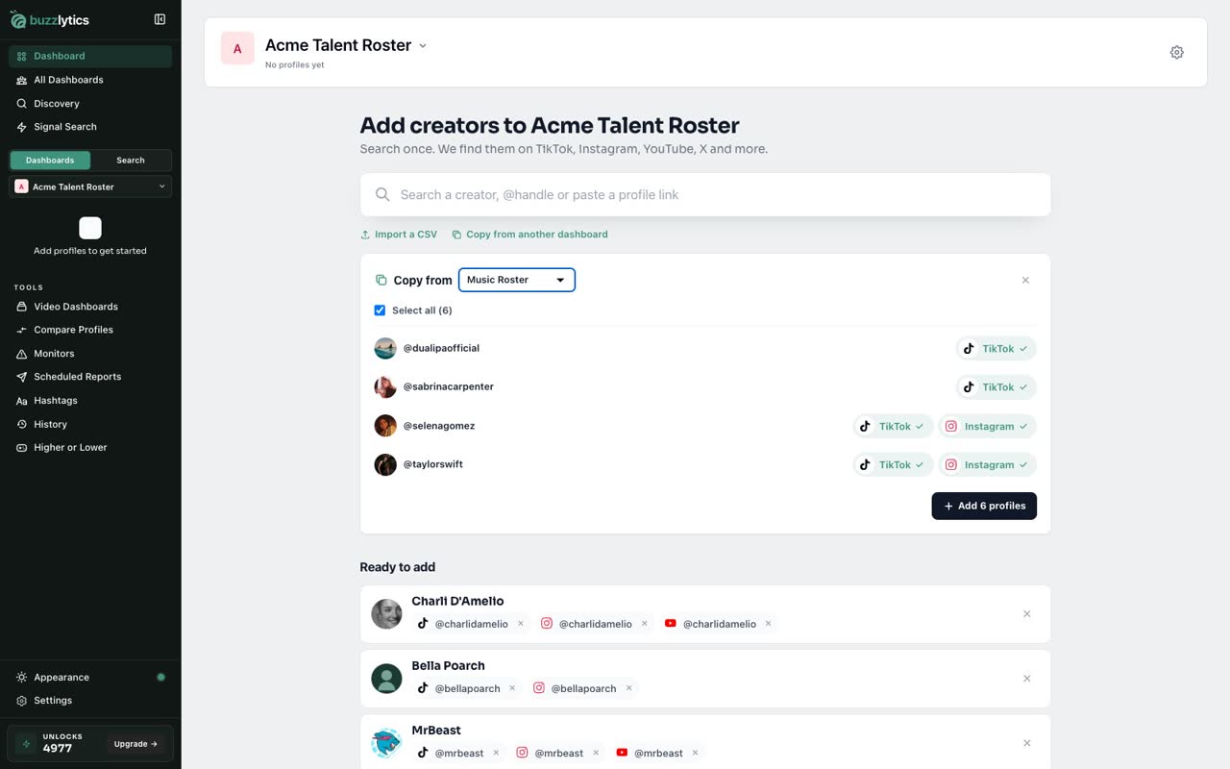This screenshot has width=1230, height=769.
Task: Toggle sabrinacarpenter TikTok selection
Action: (x=996, y=387)
